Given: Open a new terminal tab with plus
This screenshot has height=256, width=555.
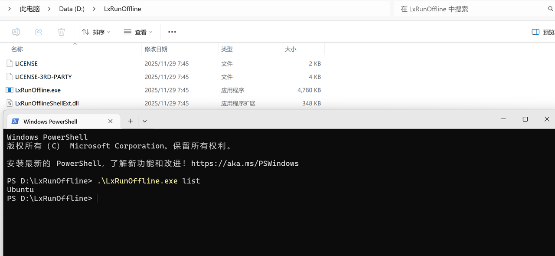Looking at the screenshot, I should tap(130, 121).
